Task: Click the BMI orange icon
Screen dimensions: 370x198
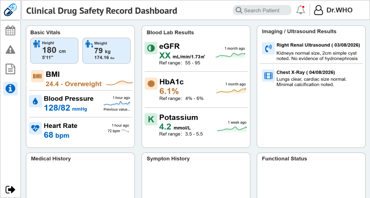Action: click(37, 76)
